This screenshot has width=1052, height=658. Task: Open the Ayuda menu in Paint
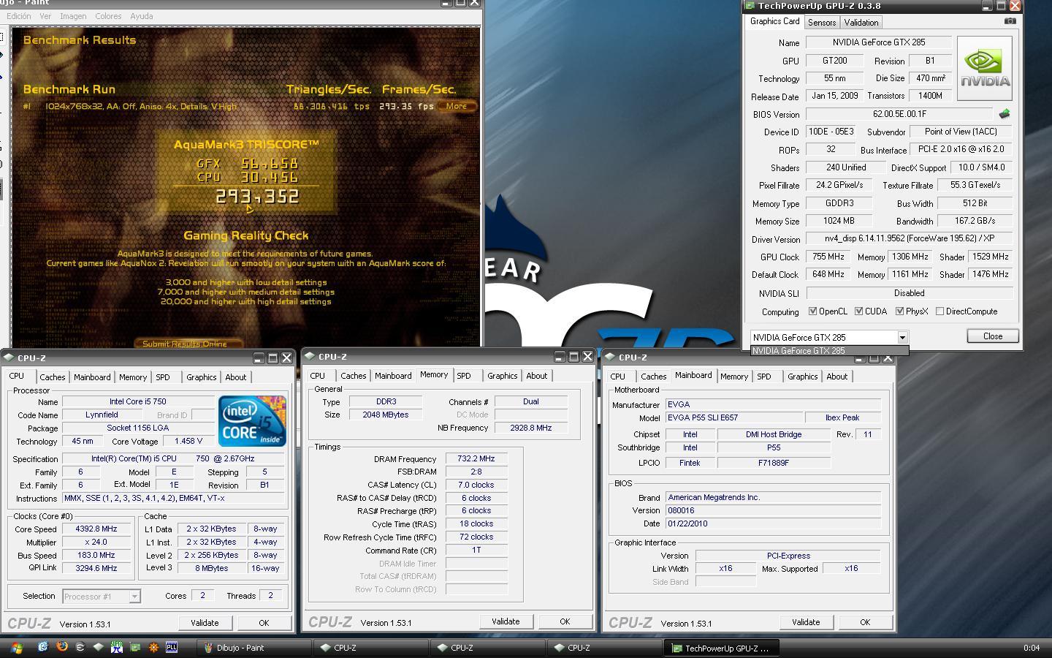pos(141,16)
